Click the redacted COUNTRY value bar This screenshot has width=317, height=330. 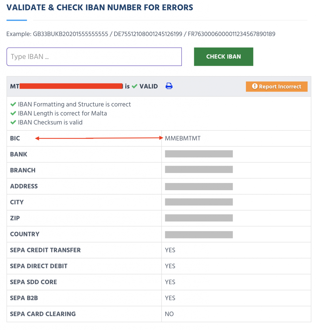pos(198,234)
